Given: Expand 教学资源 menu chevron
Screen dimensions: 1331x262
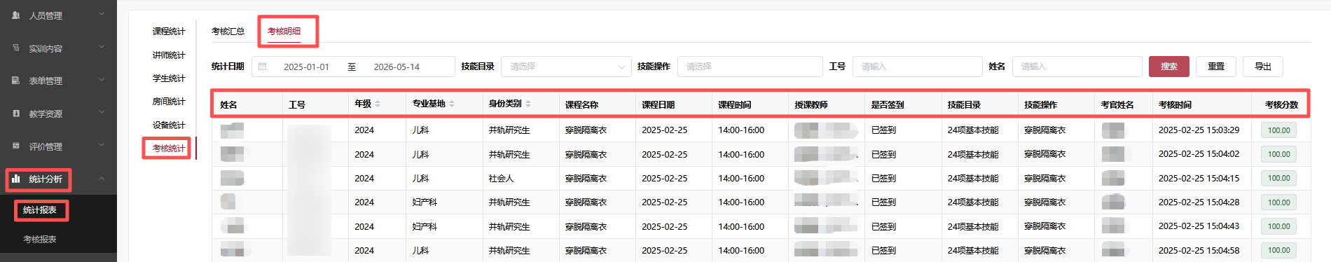Looking at the screenshot, I should 102,112.
